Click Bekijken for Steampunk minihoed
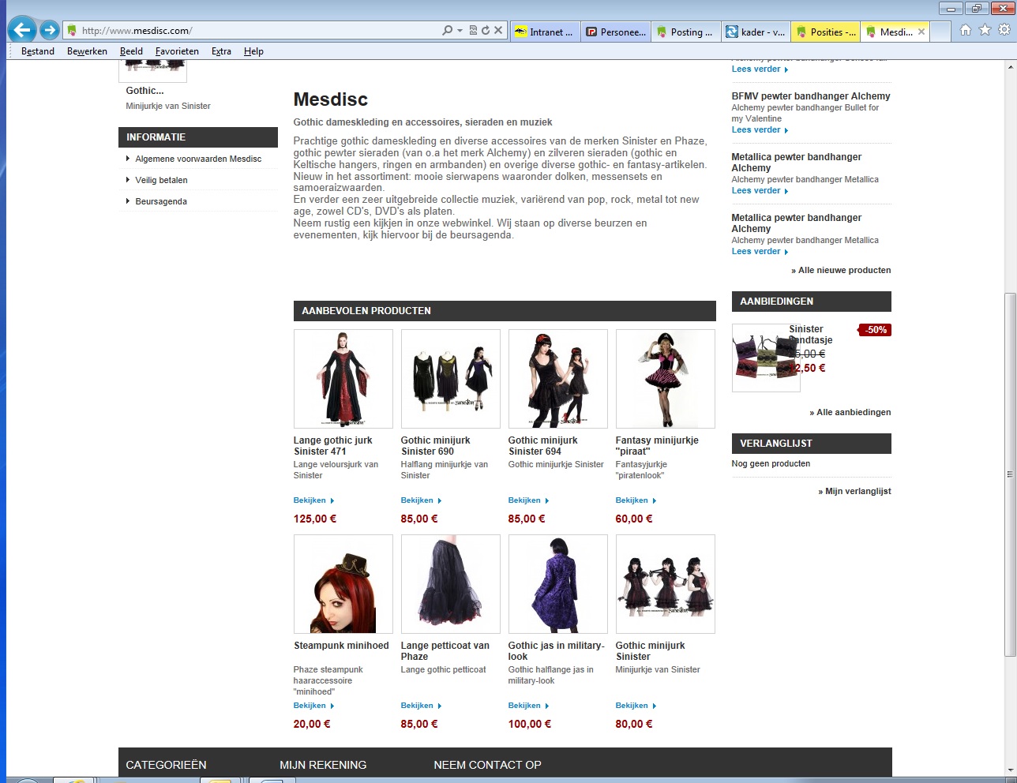Viewport: 1017px width, 783px height. (313, 706)
